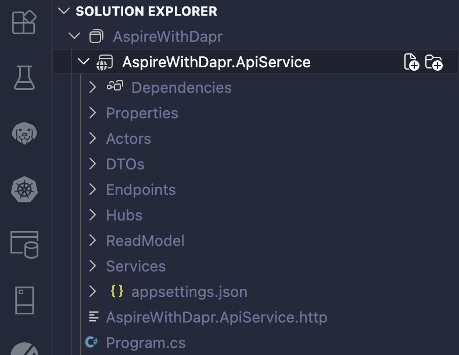Image resolution: width=459 pixels, height=355 pixels.
Task: Expand the Dependencies node
Action: coord(92,88)
